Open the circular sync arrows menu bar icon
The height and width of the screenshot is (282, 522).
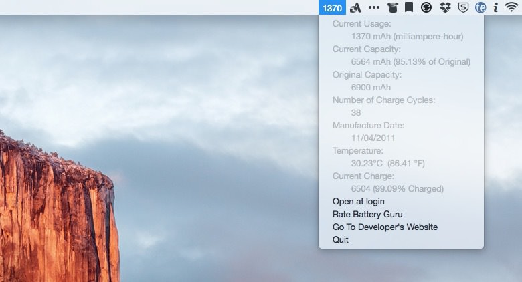coord(426,7)
